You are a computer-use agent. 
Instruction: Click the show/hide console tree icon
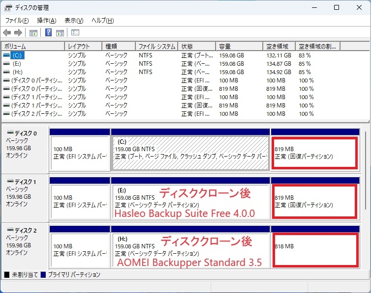tap(33, 33)
